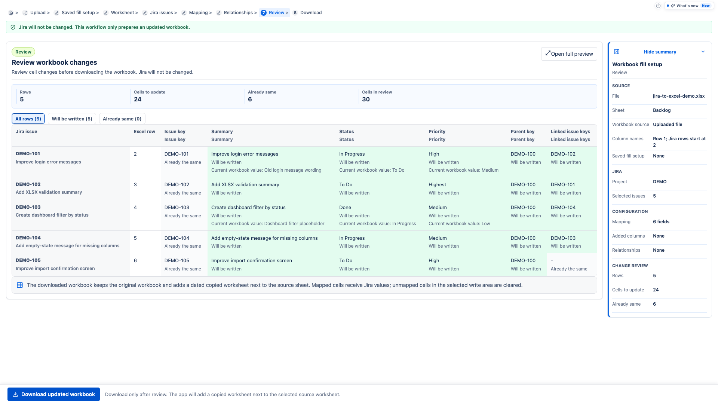Click file name jira-to-excel-demo.xlsx in summary

click(679, 96)
